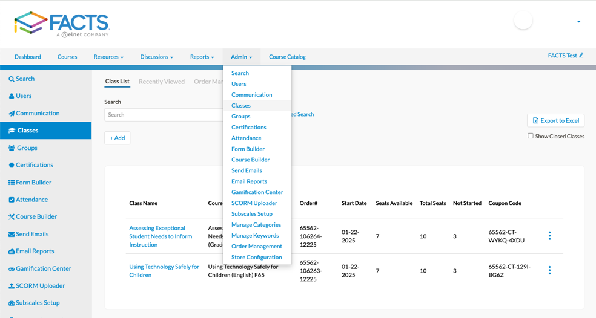Image resolution: width=596 pixels, height=318 pixels.
Task: Click the Search magnifier icon in sidebar
Action: tap(12, 79)
